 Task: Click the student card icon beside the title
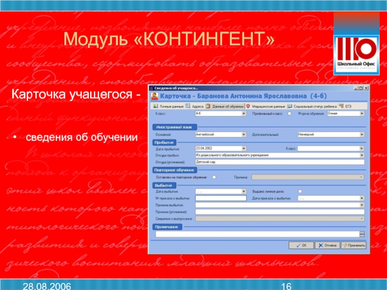tap(154, 96)
